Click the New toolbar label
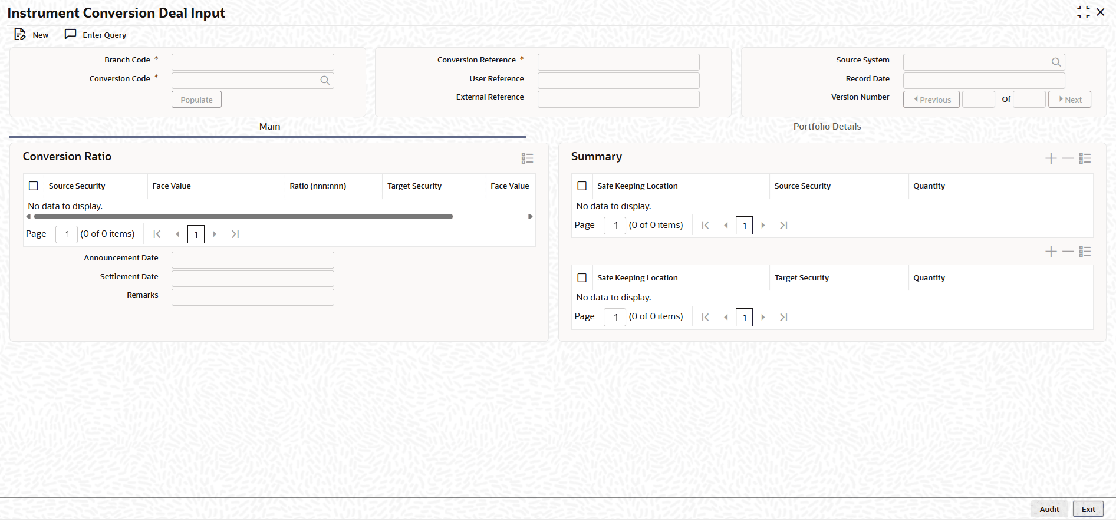The height and width of the screenshot is (522, 1116). [41, 35]
